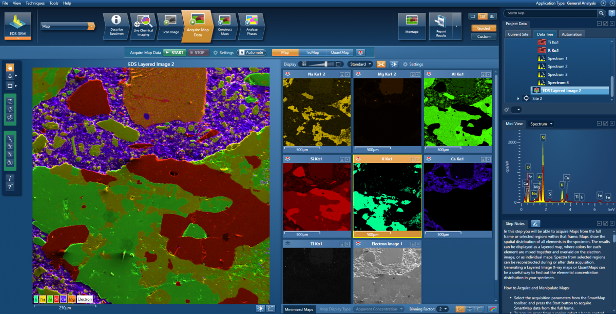Toggle the Electron layer in the layered image

click(x=85, y=299)
